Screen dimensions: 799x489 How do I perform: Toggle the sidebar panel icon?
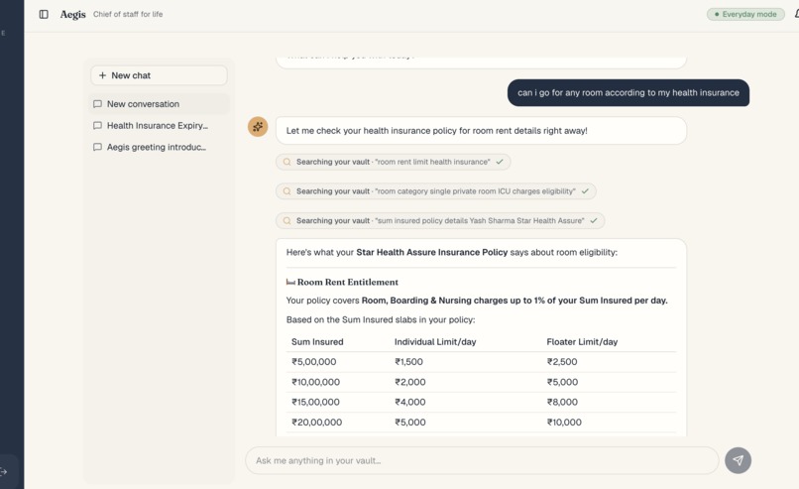pos(44,14)
